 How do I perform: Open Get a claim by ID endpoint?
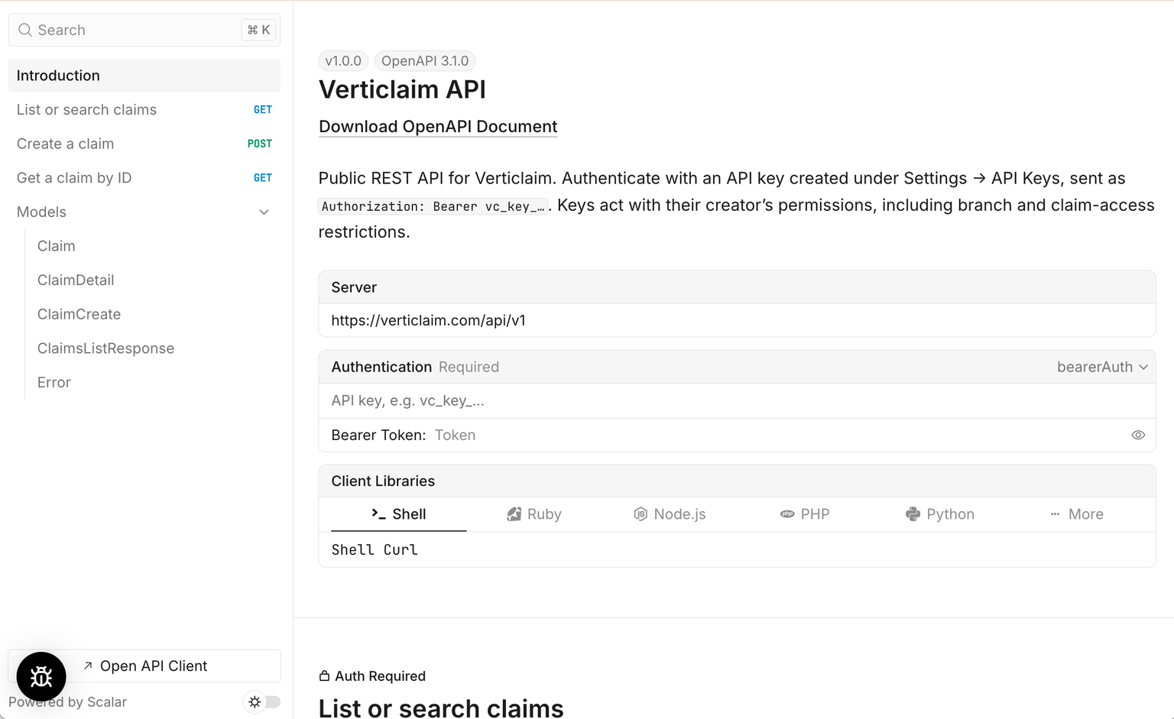coord(144,178)
